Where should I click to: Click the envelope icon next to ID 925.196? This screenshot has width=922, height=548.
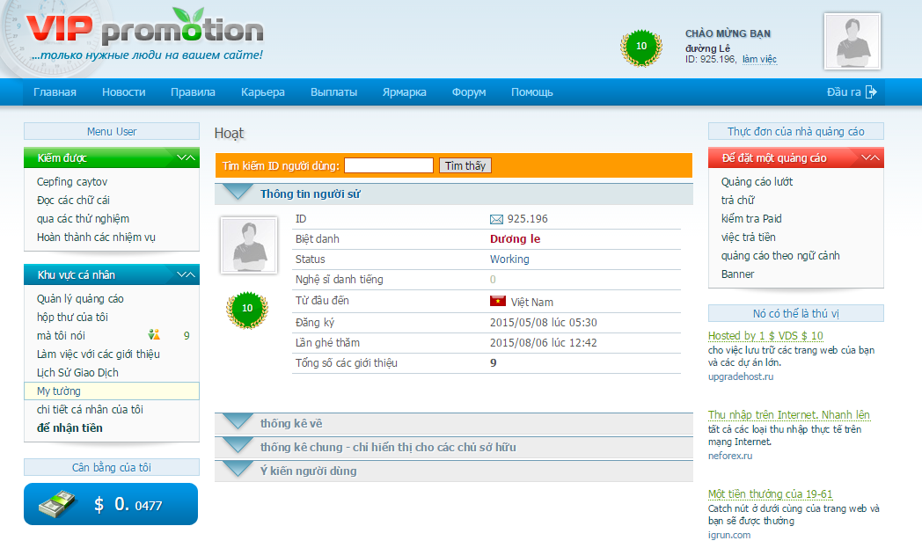[x=496, y=219]
